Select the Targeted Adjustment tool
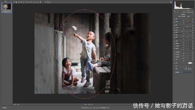The image size is (195, 110). coord(24,2)
